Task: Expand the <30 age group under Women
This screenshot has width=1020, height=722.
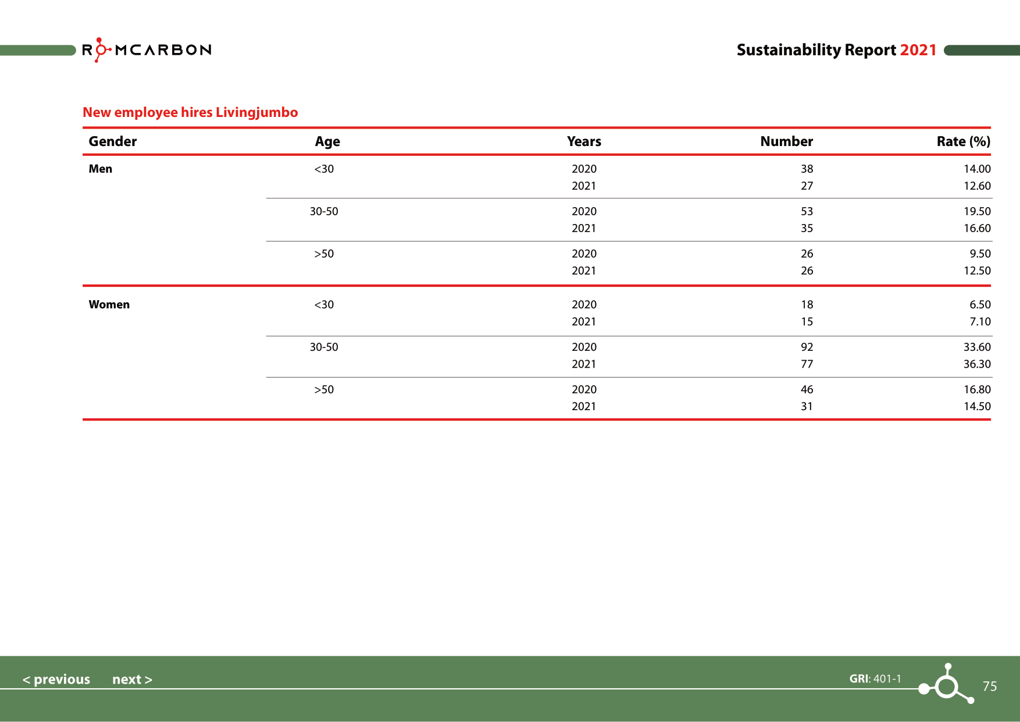Action: click(x=324, y=304)
